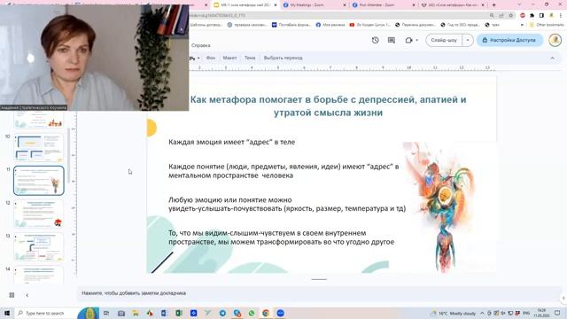Click the slide title about метафора
The width and height of the screenshot is (567, 319).
point(328,106)
